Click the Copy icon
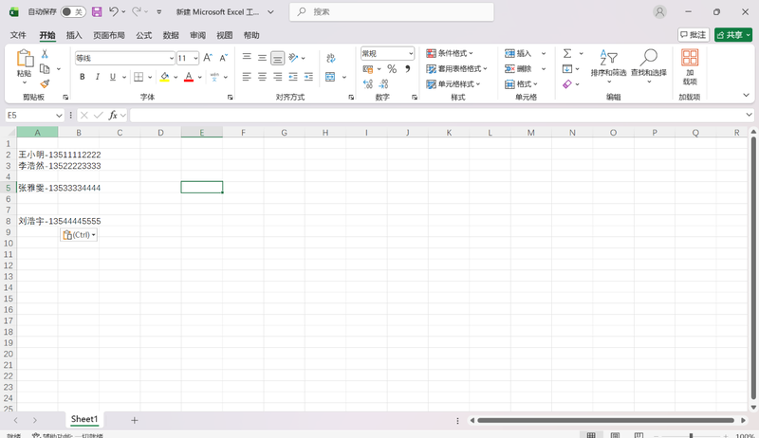 (45, 68)
